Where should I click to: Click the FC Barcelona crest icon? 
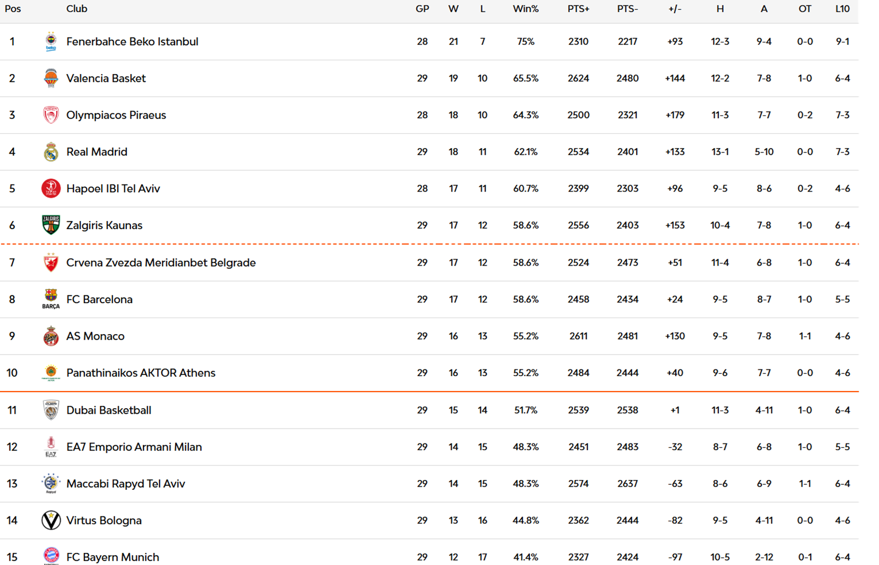point(51,299)
